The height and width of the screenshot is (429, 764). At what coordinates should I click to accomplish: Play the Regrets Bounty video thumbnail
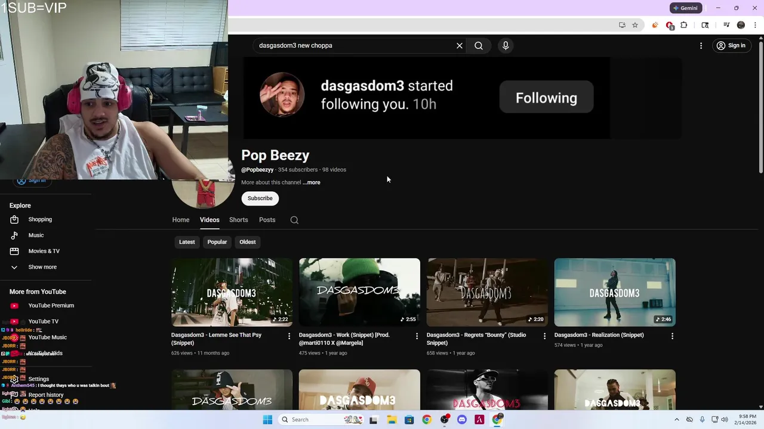[487, 292]
